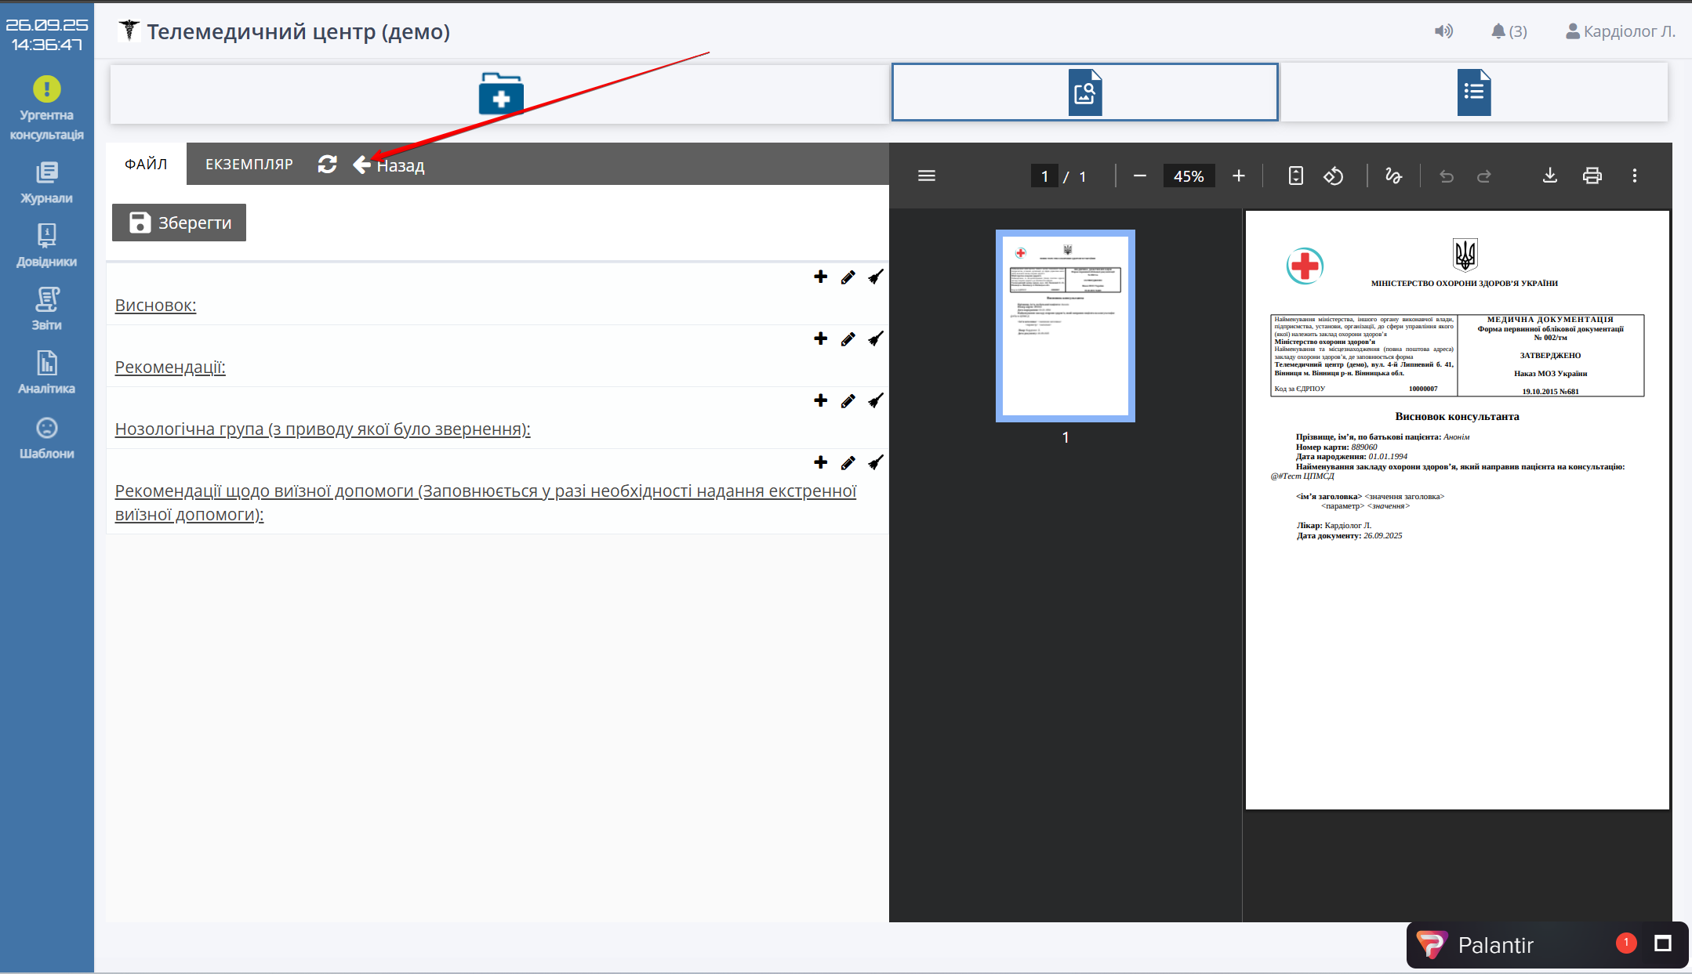Download the PDF document
This screenshot has width=1692, height=974.
[x=1549, y=176]
